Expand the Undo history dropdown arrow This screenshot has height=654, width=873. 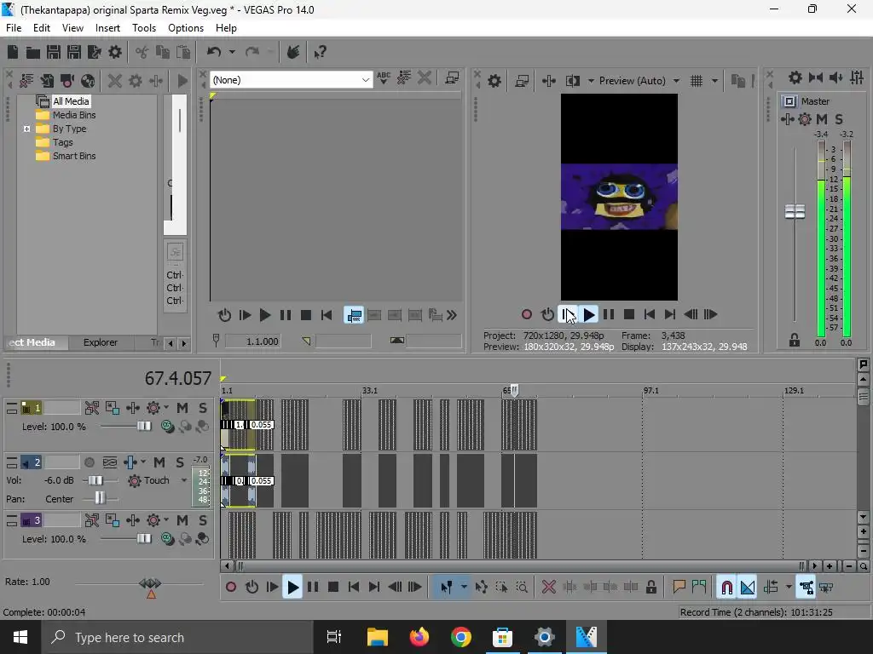point(232,52)
